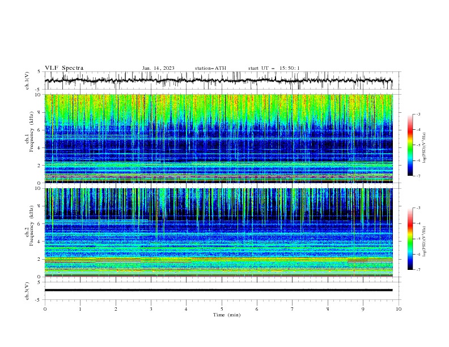
Task: Click the "5" tick on the Time axis
Action: tap(222, 309)
